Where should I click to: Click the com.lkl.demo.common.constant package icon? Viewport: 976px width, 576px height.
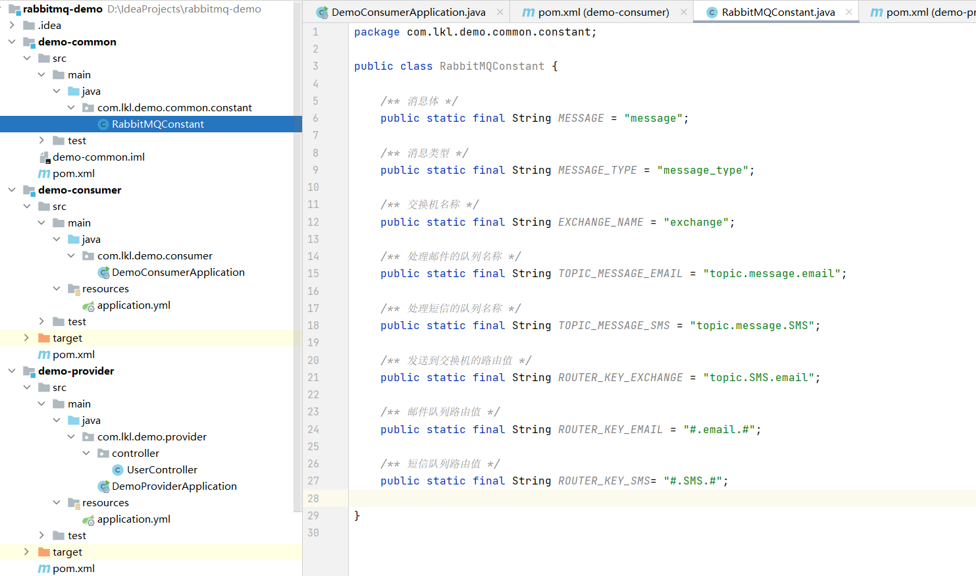(88, 108)
